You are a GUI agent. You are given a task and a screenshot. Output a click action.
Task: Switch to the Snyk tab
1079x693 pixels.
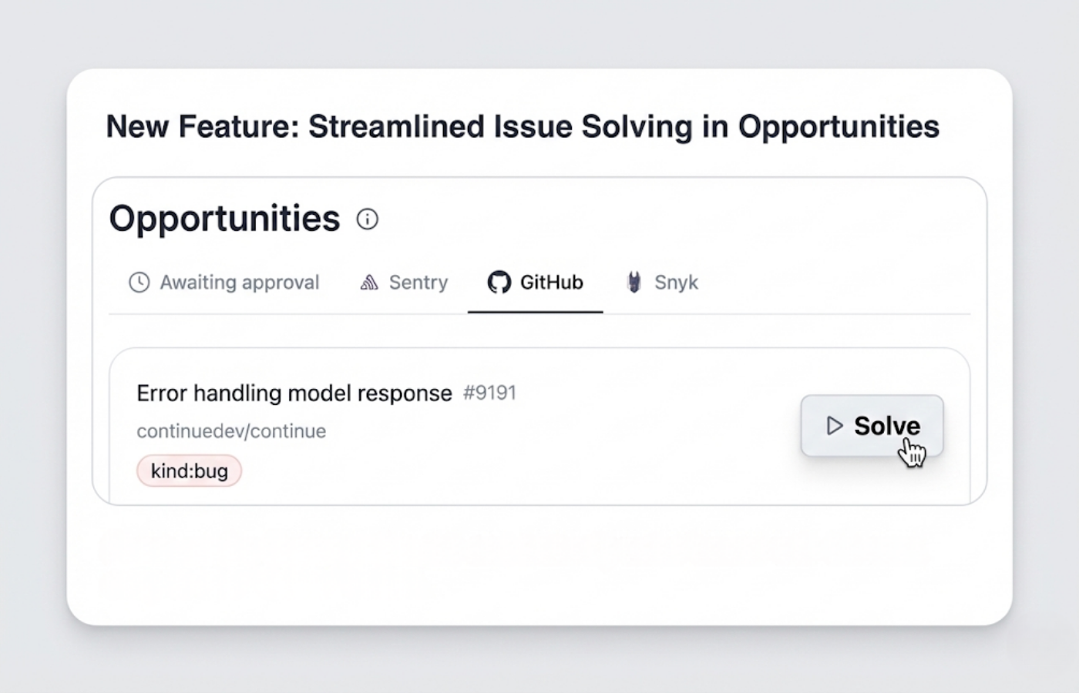tap(676, 283)
